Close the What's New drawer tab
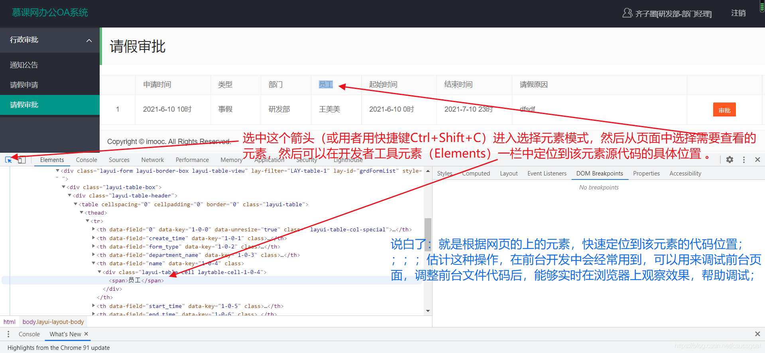Screen dimensions: 765x353 pos(86,334)
